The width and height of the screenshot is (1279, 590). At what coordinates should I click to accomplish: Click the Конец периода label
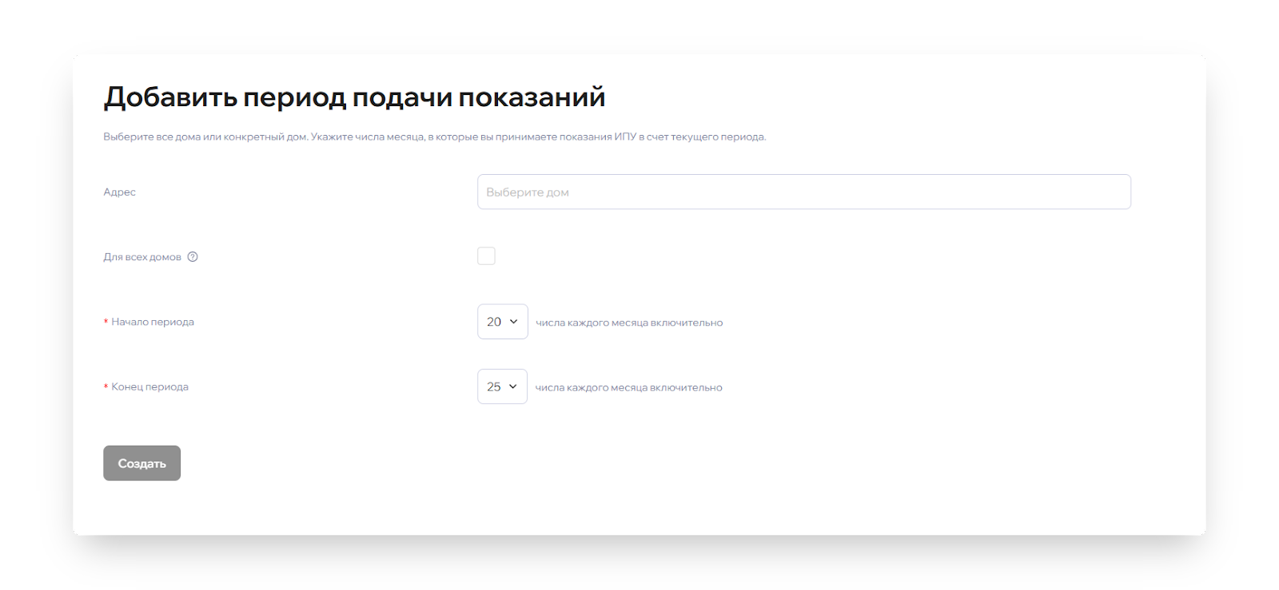click(x=150, y=386)
